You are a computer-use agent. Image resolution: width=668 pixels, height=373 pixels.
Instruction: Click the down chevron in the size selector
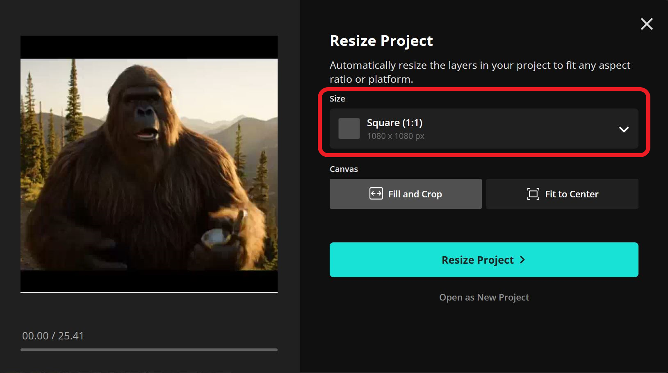[624, 129]
